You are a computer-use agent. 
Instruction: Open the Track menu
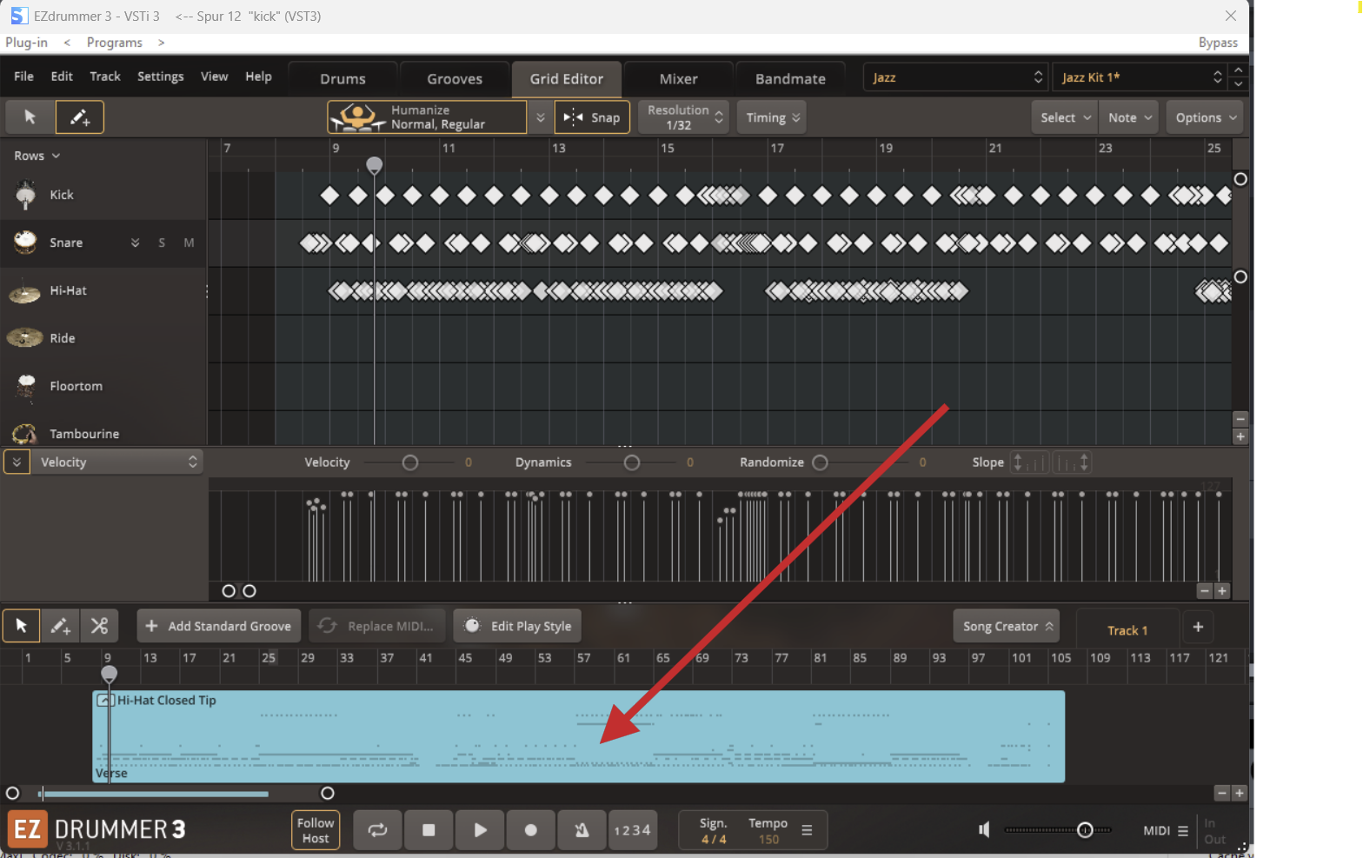pyautogui.click(x=105, y=76)
